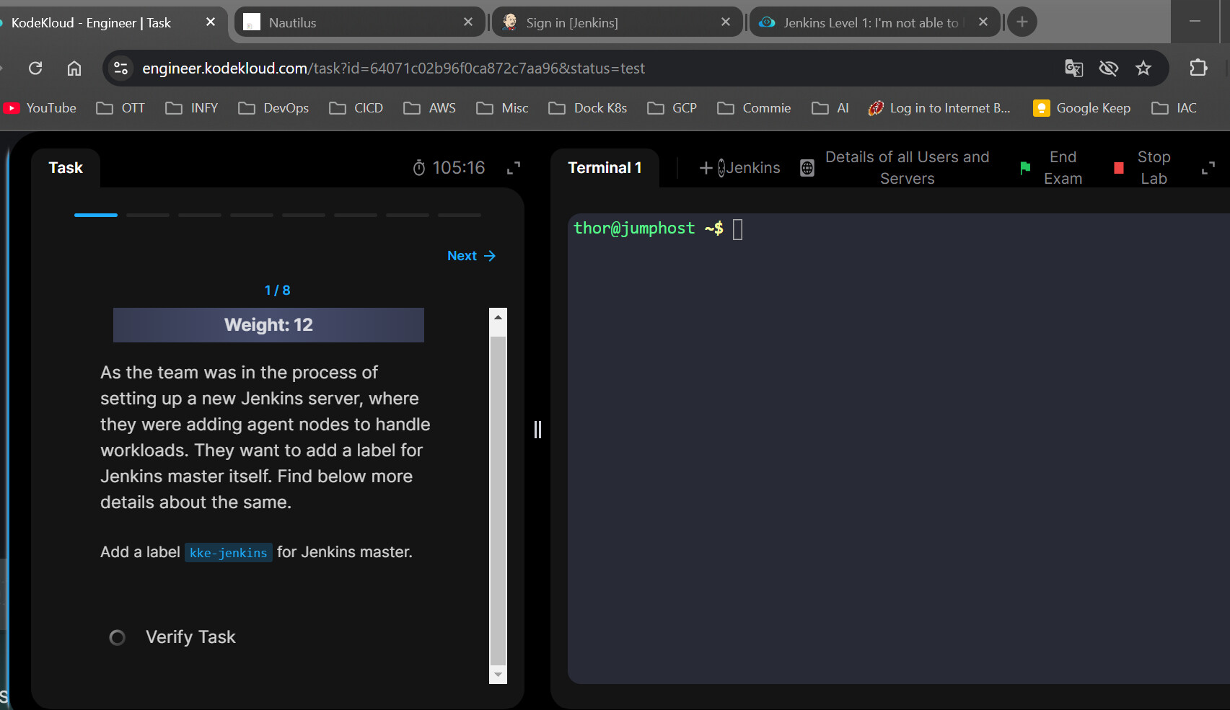Click the site information icon in address bar

[x=120, y=68]
